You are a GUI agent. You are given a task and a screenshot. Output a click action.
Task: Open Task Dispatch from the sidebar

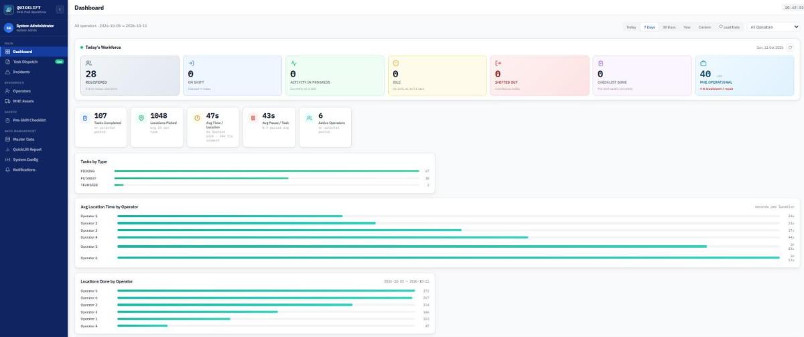(33, 62)
